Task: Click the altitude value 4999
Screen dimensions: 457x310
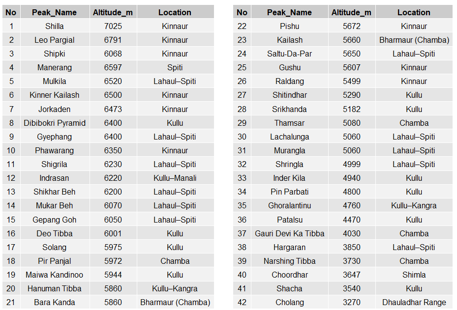Action: click(352, 164)
